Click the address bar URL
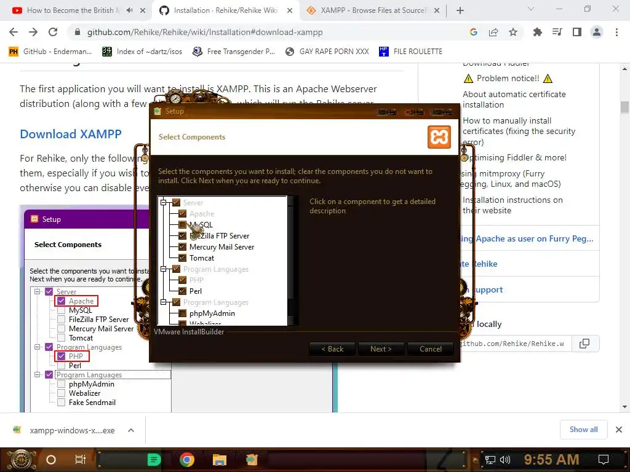Image resolution: width=630 pixels, height=472 pixels. pos(205,32)
